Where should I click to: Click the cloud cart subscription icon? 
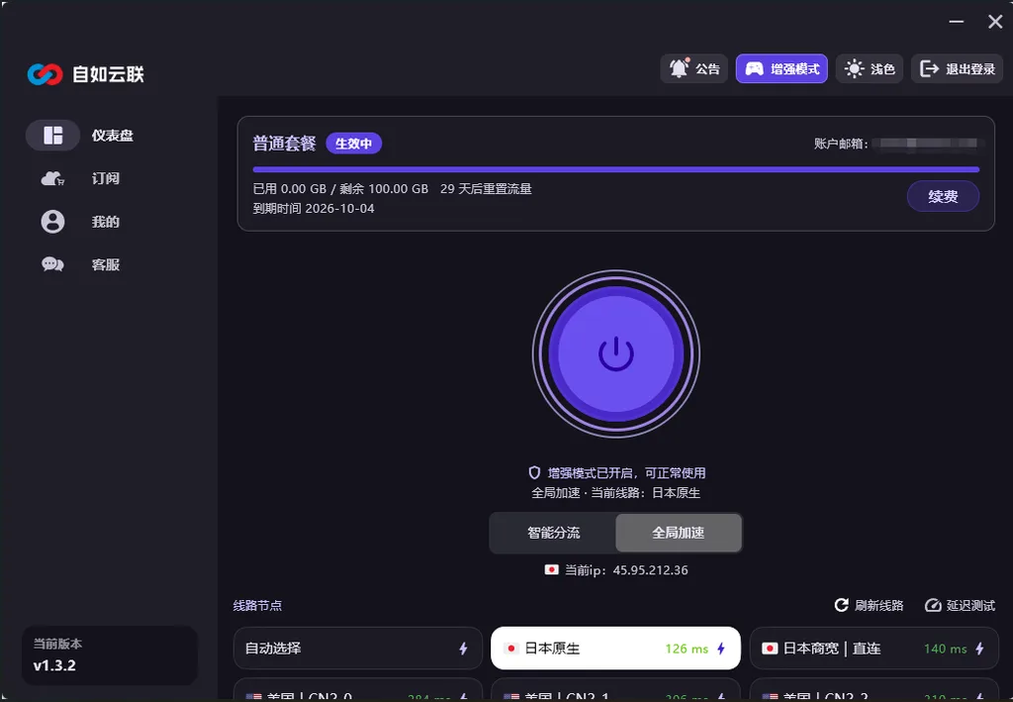point(53,178)
